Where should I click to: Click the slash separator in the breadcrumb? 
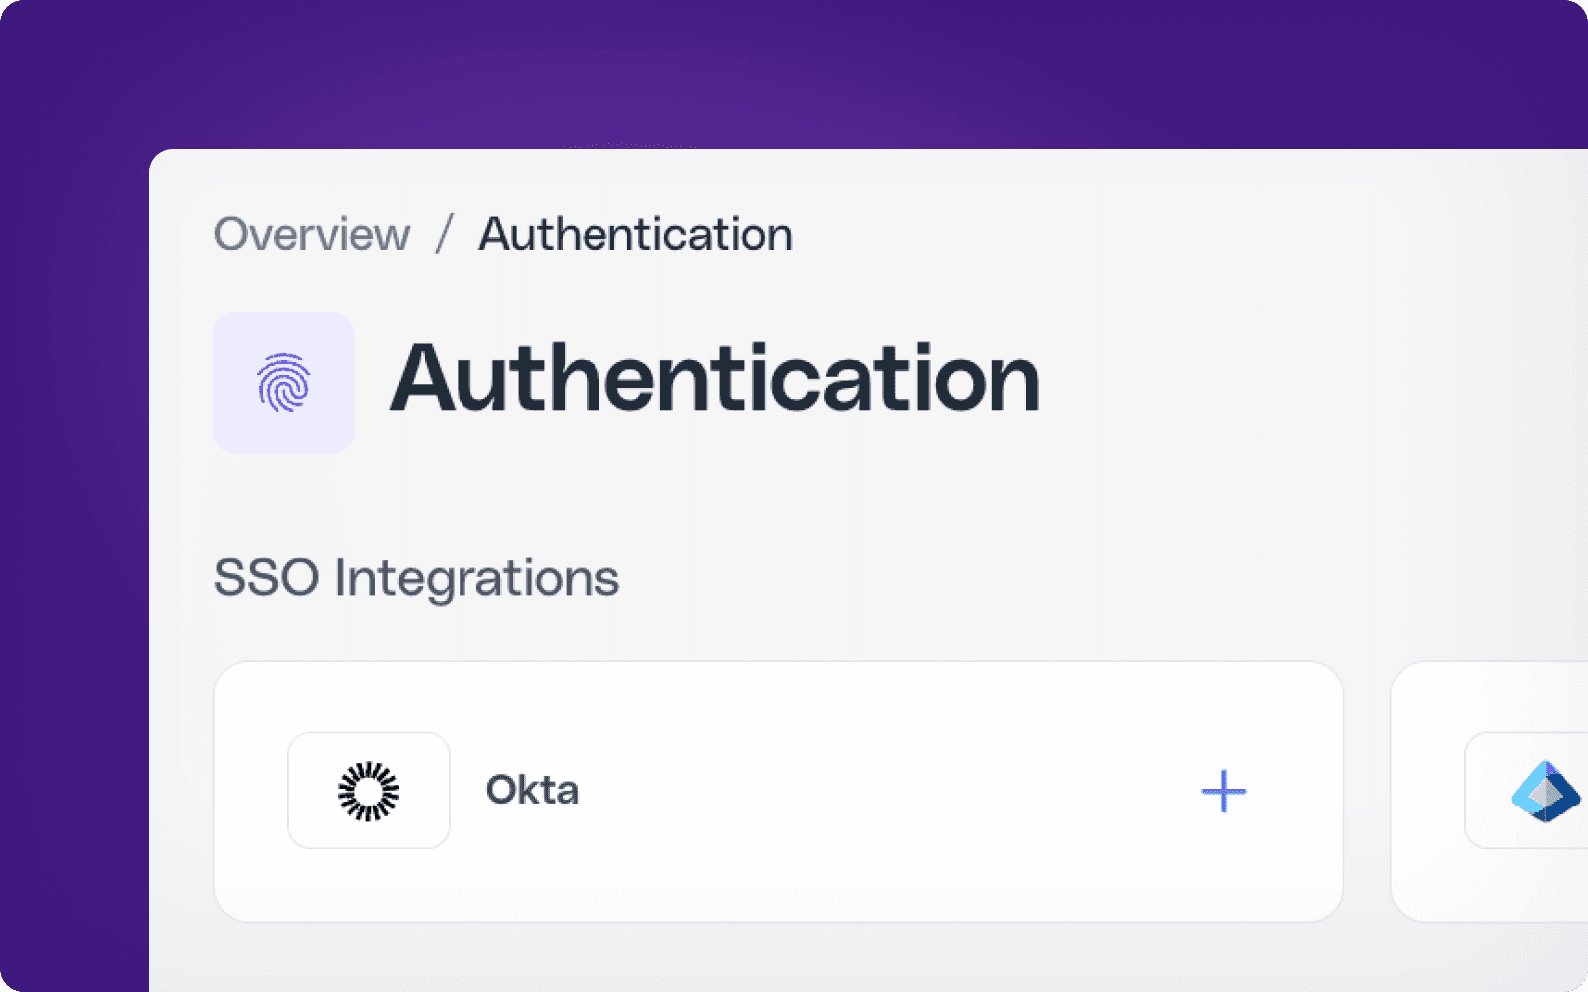[444, 235]
